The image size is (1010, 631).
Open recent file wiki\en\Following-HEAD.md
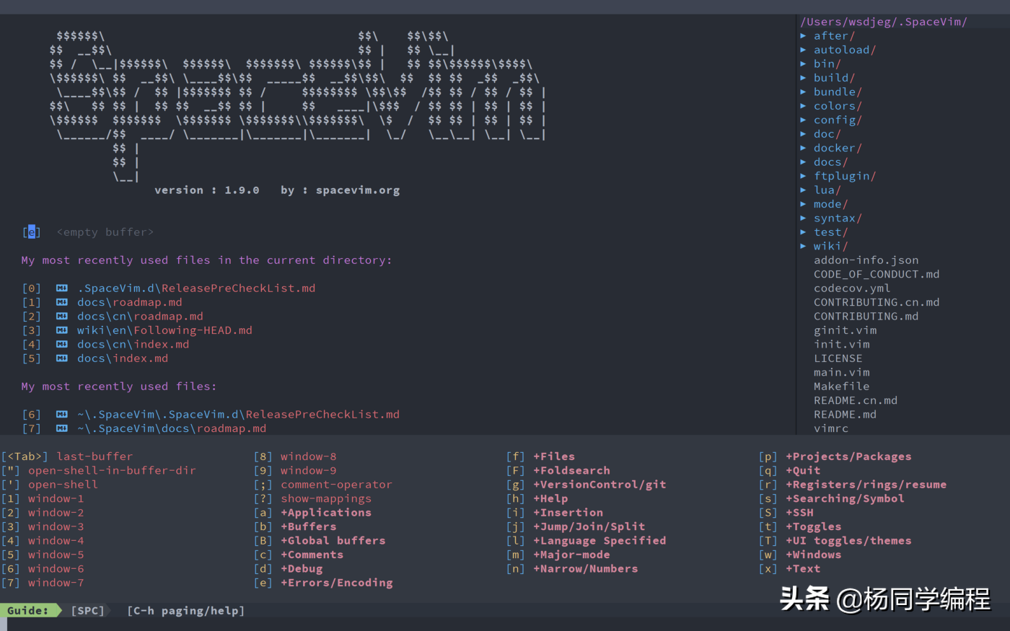[164, 330]
